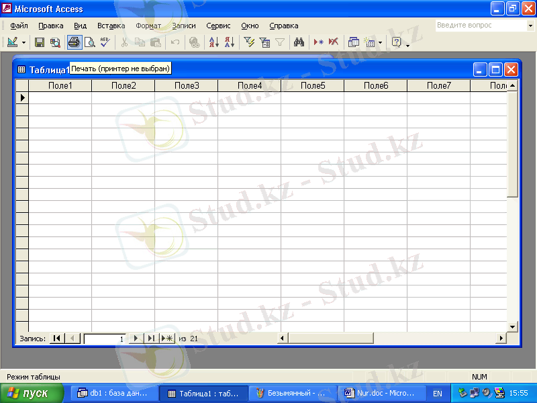Click the file search toolbar icon

click(x=55, y=42)
